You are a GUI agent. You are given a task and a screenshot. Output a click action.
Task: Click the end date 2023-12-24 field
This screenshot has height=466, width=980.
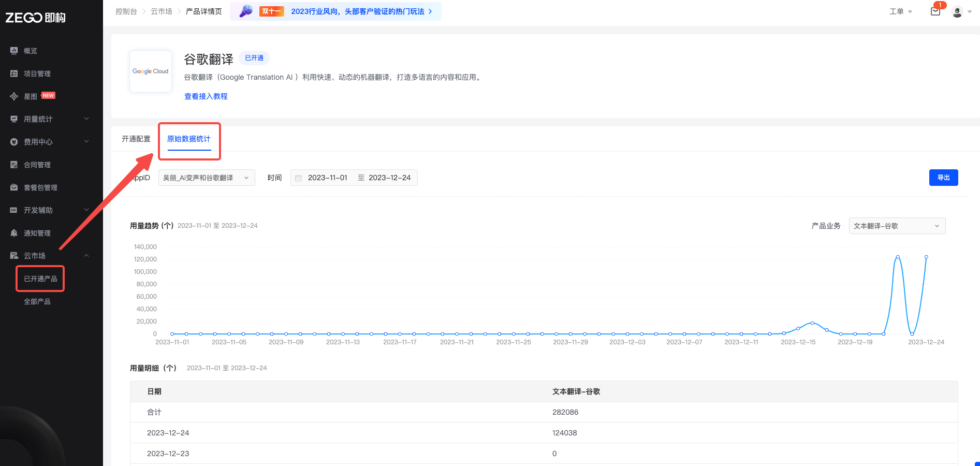[x=390, y=178]
